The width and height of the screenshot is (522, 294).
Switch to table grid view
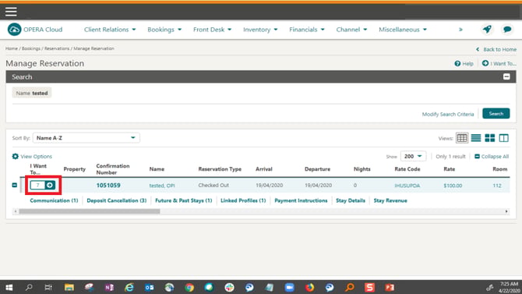462,138
